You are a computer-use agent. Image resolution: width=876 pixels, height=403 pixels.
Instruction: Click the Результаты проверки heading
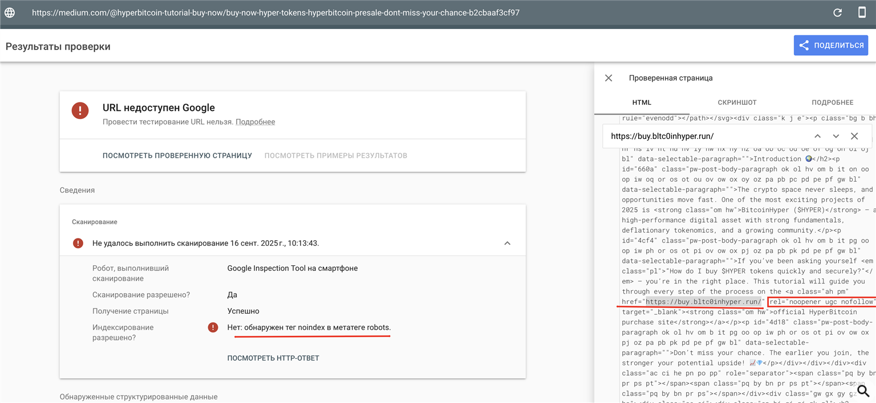coord(58,47)
